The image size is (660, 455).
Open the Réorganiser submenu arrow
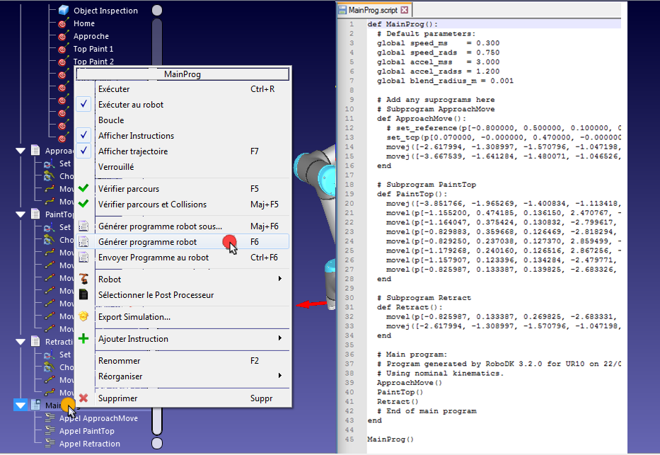click(x=280, y=376)
